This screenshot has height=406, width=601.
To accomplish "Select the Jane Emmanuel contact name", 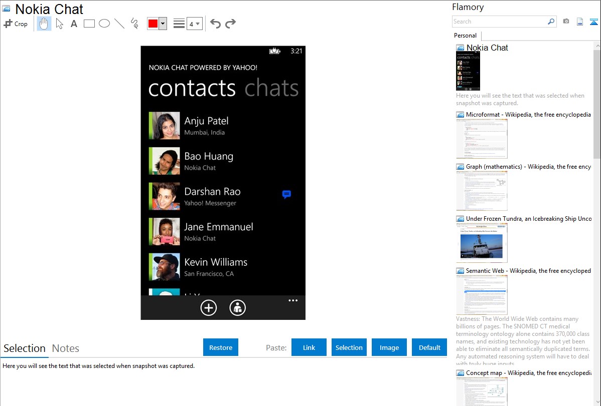I will click(x=218, y=227).
